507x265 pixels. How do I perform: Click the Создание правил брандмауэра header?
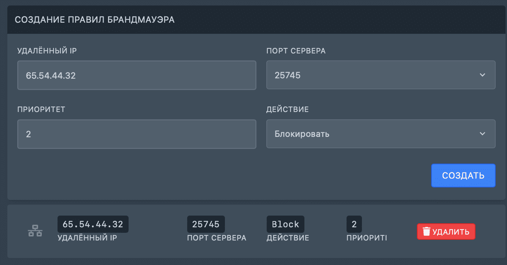(95, 20)
